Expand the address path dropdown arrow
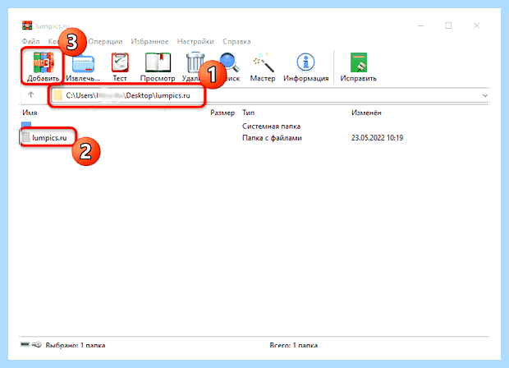Screen dimensions: 509x368 [x=485, y=95]
